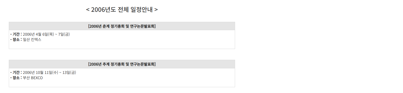The width and height of the screenshot is (403, 93).
Task: Select the 2006년 춘계 정기총회 header row
Action: [x=122, y=26]
